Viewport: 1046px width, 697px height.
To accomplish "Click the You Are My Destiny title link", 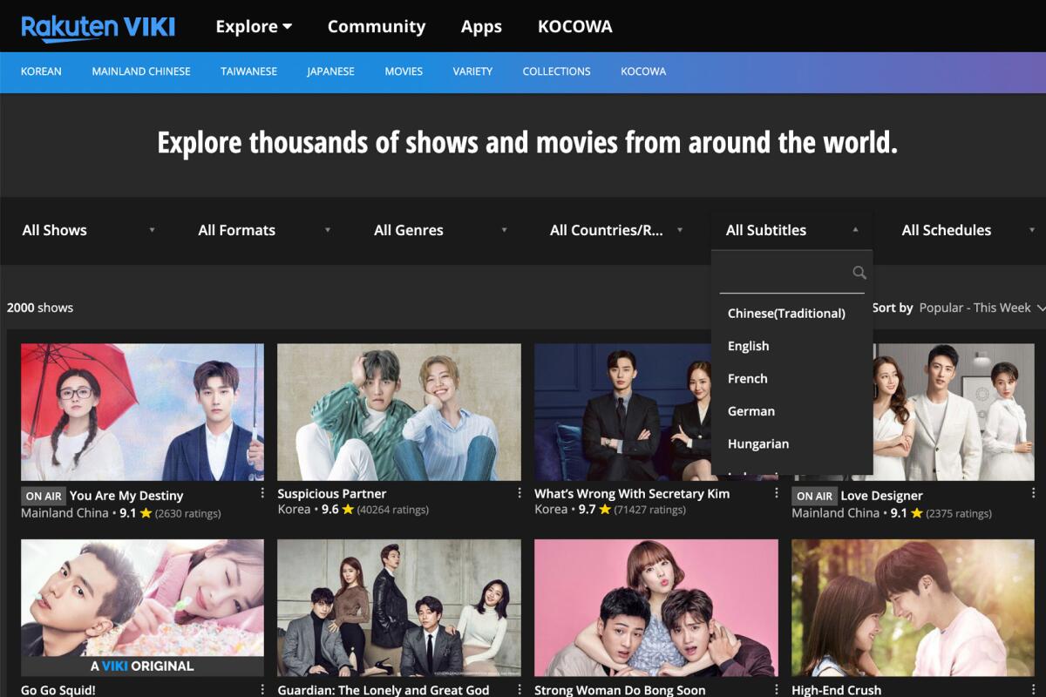I will [x=126, y=496].
